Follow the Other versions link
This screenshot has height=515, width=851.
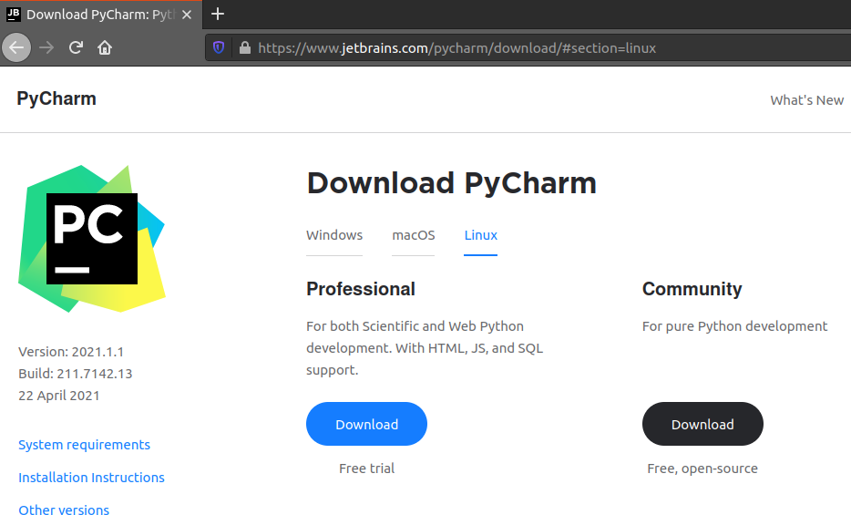(x=64, y=510)
